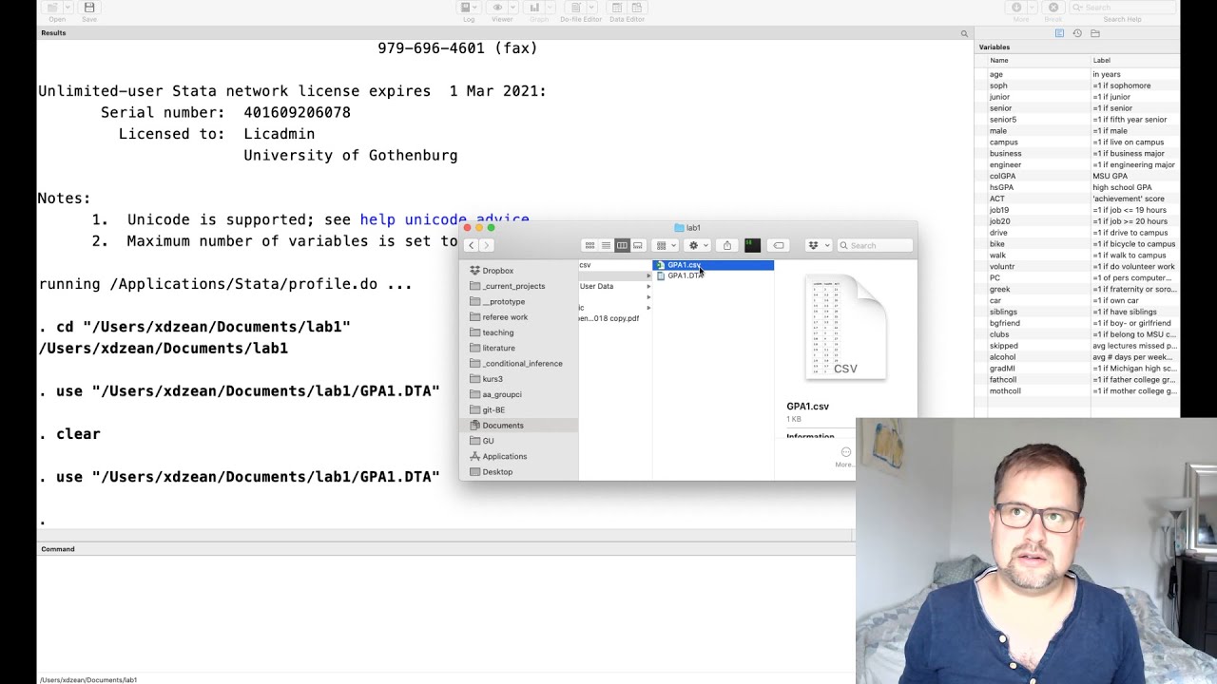Click the CSV file preview thumbnail
Viewport: 1217px width, 684px height.
(845, 328)
